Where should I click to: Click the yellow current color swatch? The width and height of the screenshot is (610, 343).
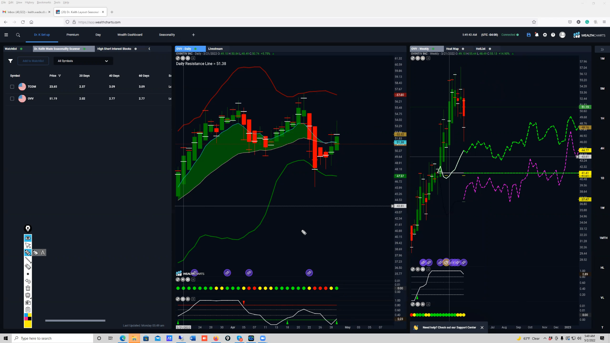(28, 324)
